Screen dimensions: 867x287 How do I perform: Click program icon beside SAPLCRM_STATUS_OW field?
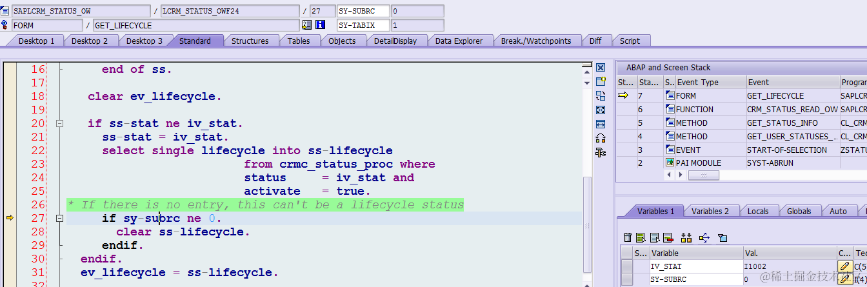[5, 11]
